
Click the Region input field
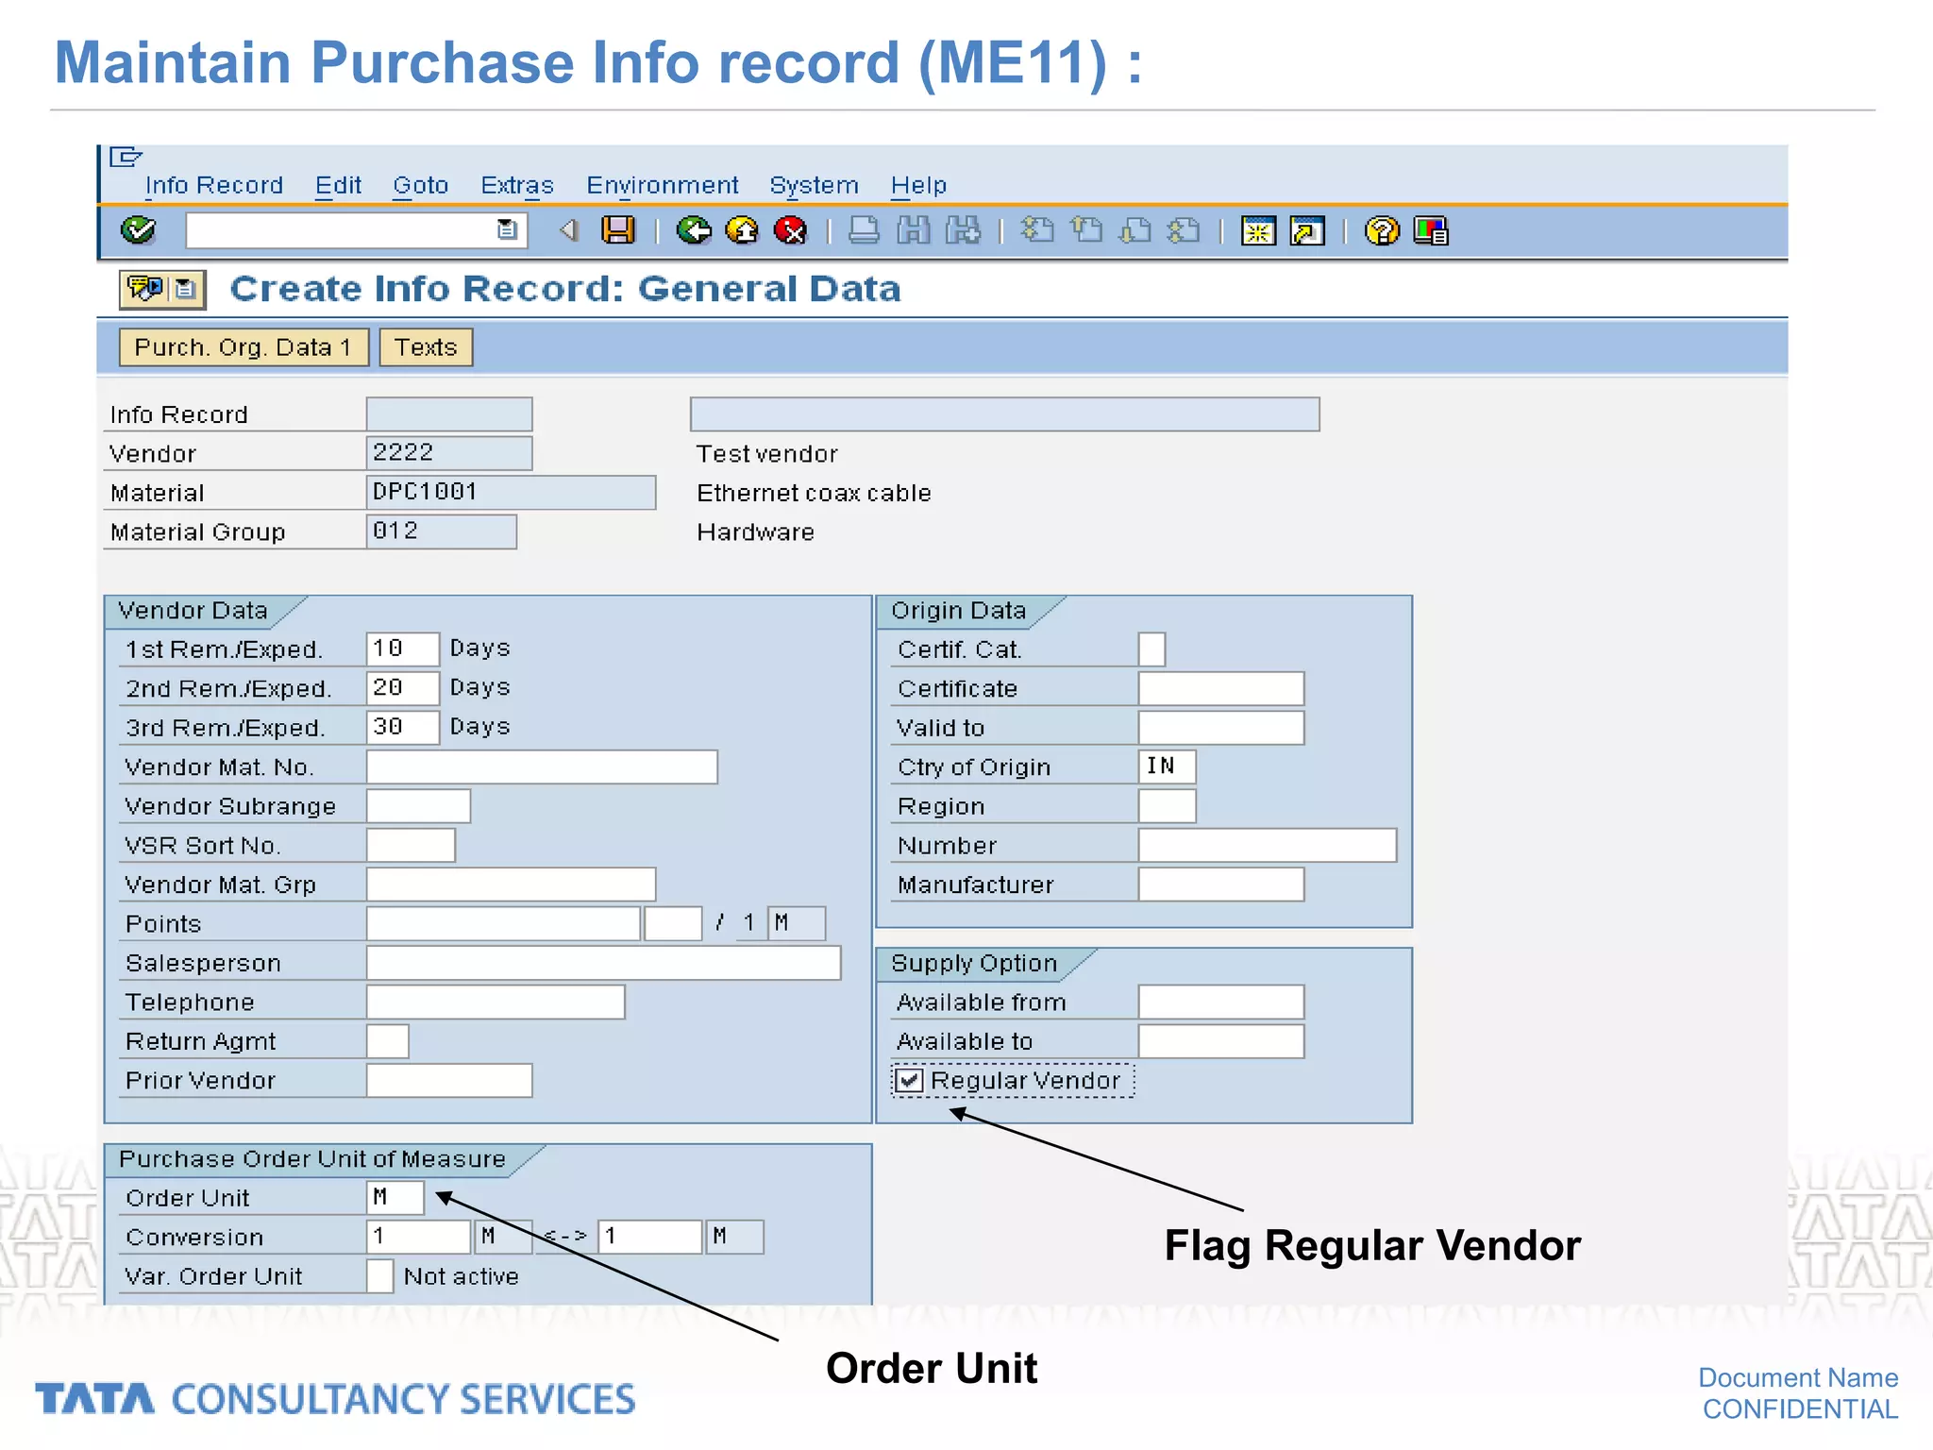click(1168, 806)
